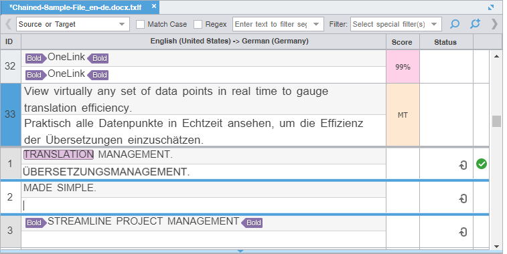The width and height of the screenshot is (507, 254).
Task: Toggle the Regex checkbox
Action: point(198,25)
